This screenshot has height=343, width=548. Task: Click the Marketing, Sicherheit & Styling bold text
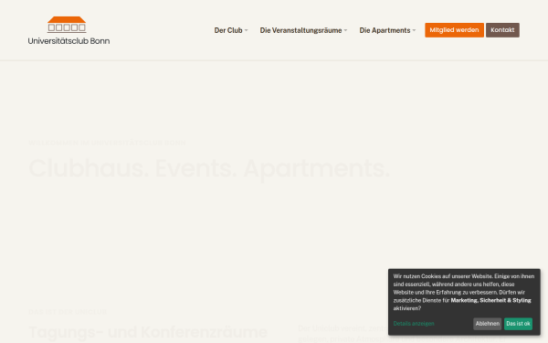coord(490,300)
